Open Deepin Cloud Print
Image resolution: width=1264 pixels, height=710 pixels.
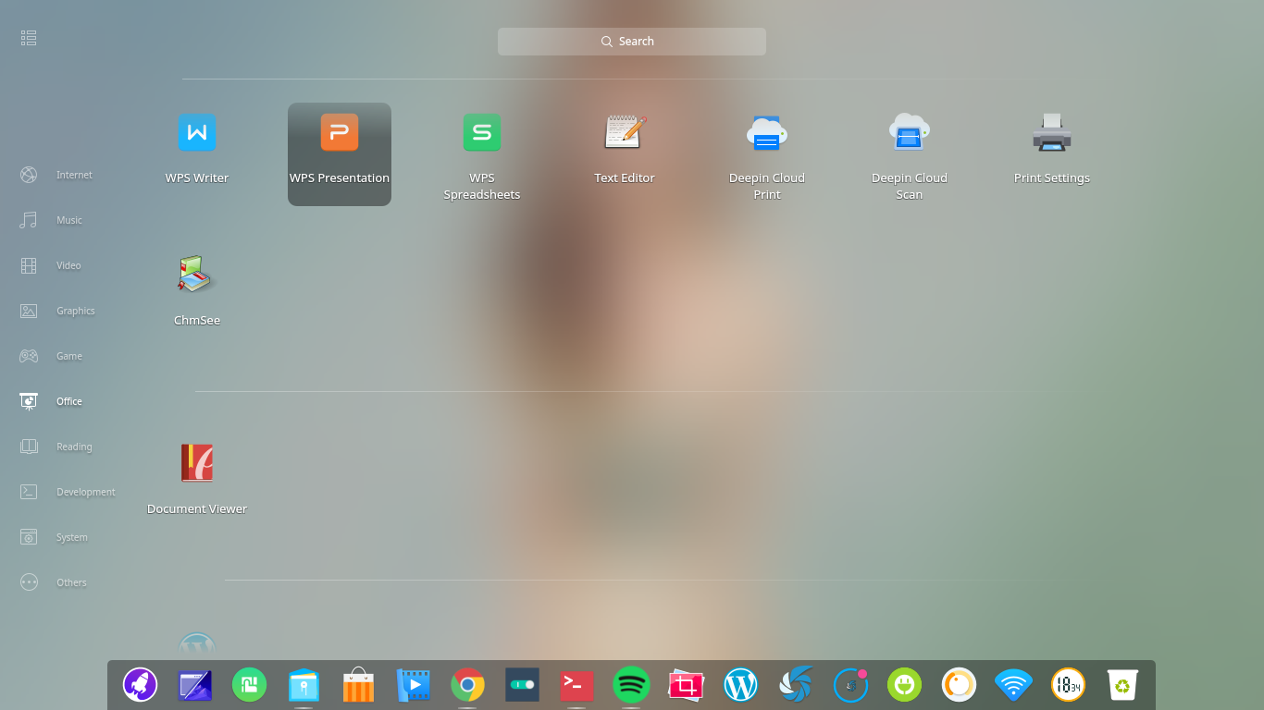[767, 132]
